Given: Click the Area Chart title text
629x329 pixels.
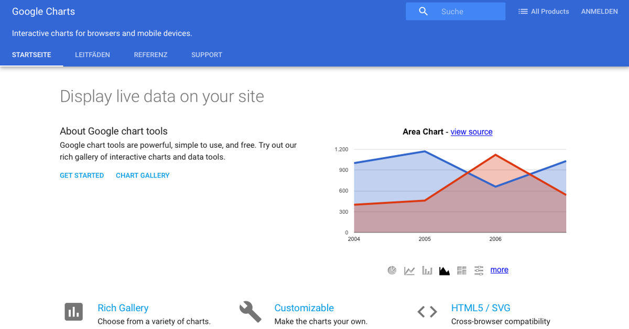Looking at the screenshot, I should click(x=422, y=132).
